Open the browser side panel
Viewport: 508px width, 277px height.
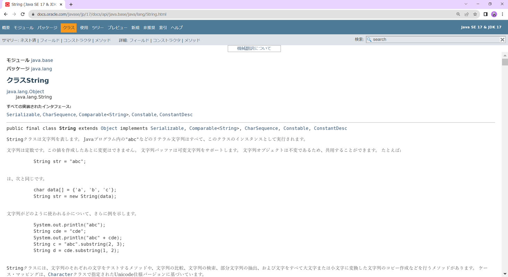click(x=485, y=14)
